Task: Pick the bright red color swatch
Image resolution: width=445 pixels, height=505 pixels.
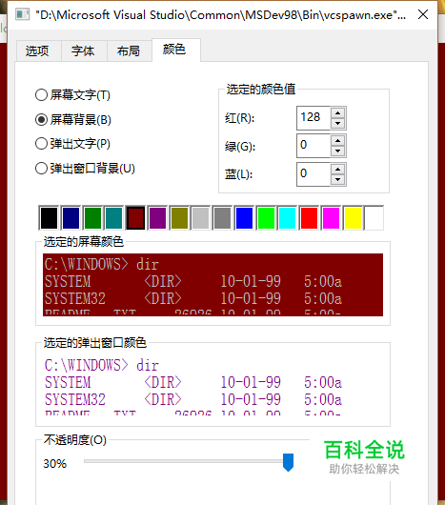Action: [309, 218]
